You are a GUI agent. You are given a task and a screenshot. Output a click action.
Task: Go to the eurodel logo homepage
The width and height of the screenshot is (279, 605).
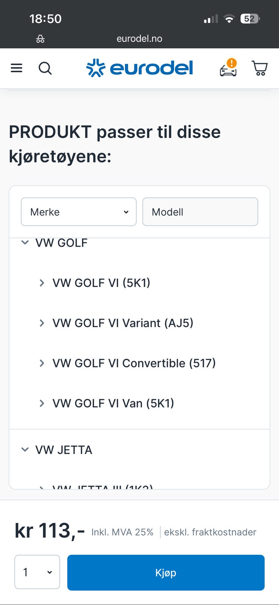tap(140, 68)
